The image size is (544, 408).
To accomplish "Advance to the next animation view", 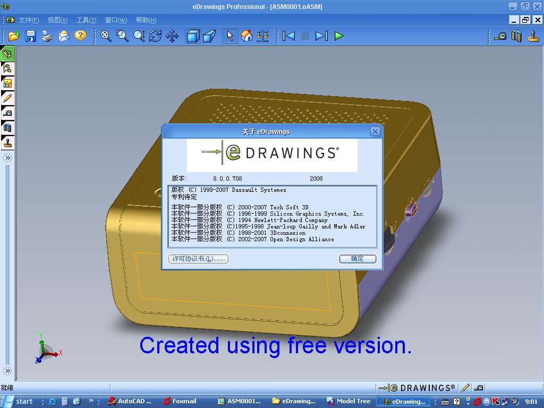I will [x=321, y=36].
